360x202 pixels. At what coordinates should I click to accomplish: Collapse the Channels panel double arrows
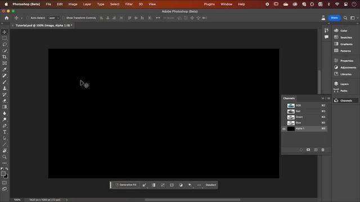pos(323,98)
